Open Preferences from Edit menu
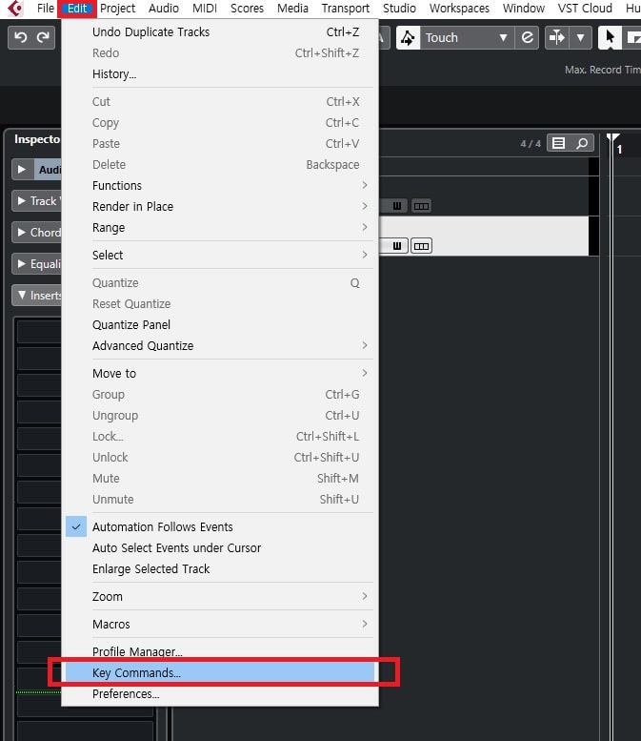This screenshot has width=641, height=741. click(220, 693)
